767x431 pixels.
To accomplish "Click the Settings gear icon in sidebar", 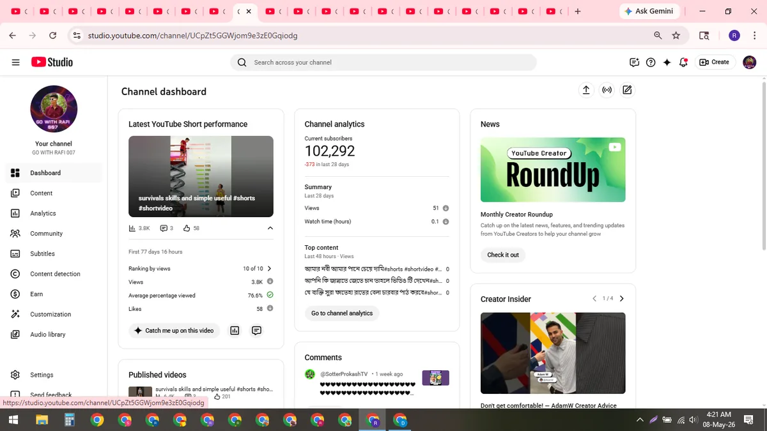I will tap(15, 375).
